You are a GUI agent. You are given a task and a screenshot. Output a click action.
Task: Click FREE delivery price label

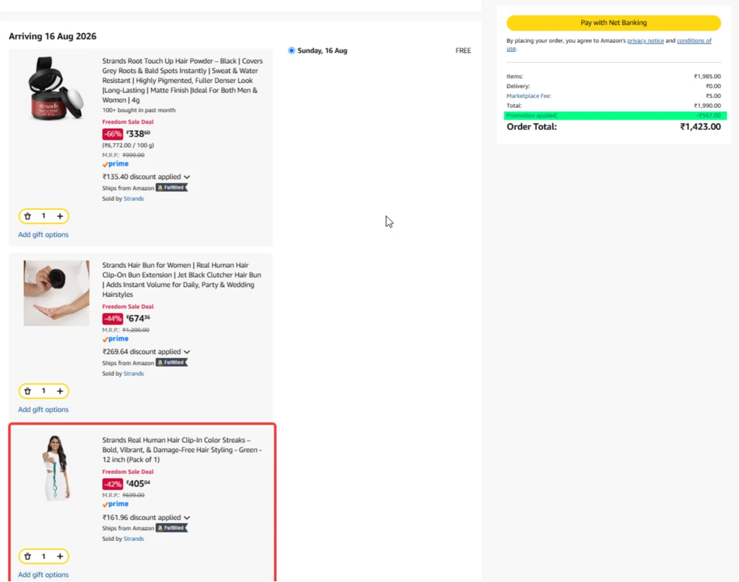463,51
